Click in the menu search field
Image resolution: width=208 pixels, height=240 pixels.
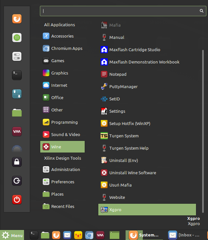coord(120,11)
